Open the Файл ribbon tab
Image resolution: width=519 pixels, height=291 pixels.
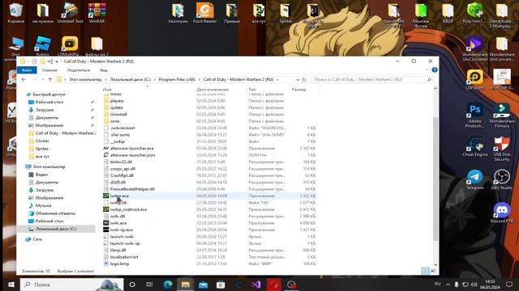point(27,70)
